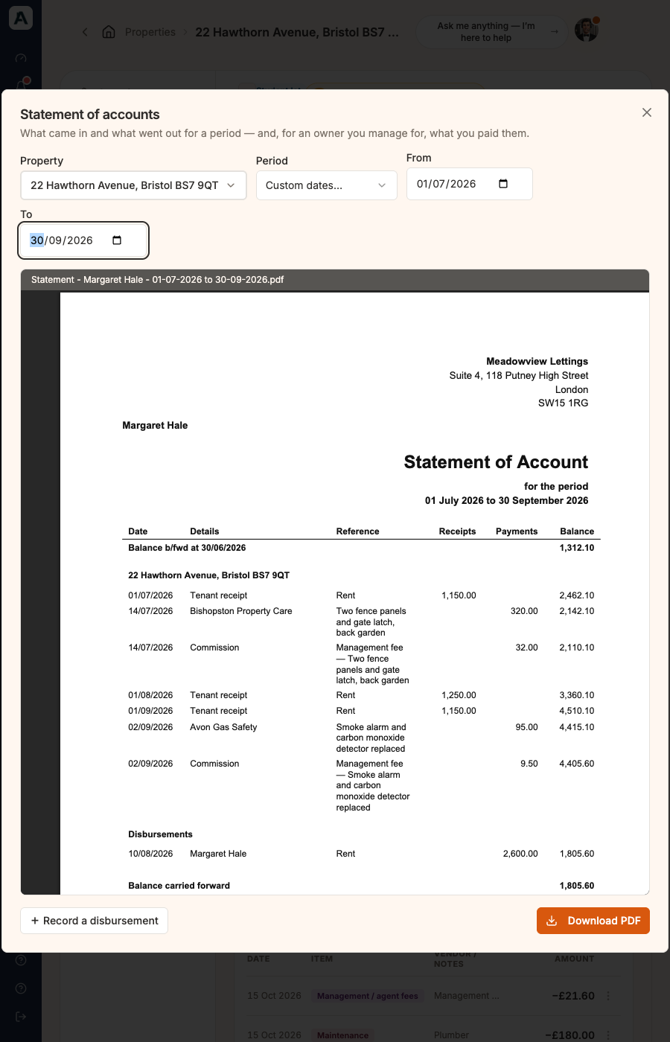Click the Reference column header in PDF

357,531
